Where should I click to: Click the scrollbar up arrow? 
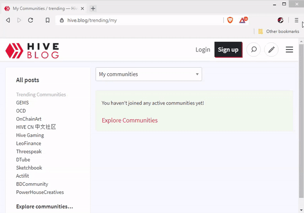point(301,41)
